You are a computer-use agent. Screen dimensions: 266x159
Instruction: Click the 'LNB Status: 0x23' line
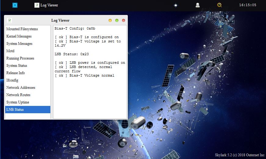coord(72,54)
